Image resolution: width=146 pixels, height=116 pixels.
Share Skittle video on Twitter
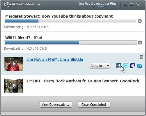click(x=126, y=66)
